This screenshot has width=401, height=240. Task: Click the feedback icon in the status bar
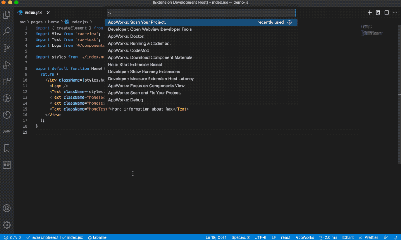386,237
